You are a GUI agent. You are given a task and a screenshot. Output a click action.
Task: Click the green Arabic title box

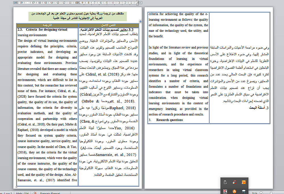click(78, 16)
